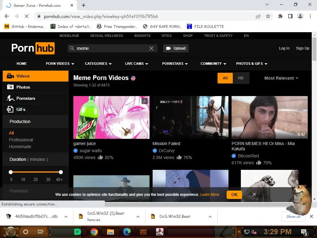Screen dimensions: 317x238
Task: Open the FILE ROULETTE bookmark
Action: pos(206,27)
